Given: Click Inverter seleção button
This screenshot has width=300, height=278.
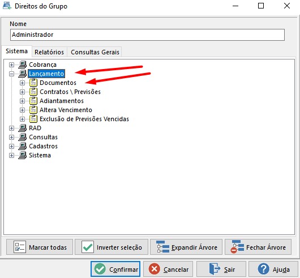Looking at the screenshot, I should click(112, 247).
